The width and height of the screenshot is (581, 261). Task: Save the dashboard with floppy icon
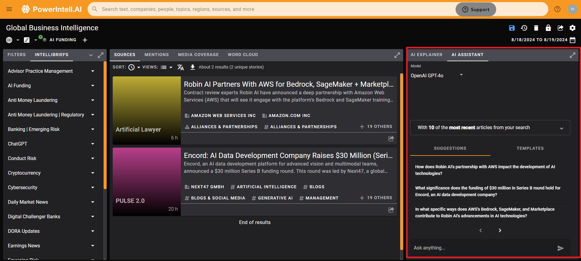pyautogui.click(x=512, y=28)
